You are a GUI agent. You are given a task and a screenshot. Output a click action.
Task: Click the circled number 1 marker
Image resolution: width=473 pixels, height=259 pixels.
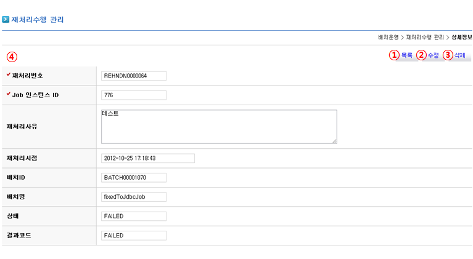point(394,55)
